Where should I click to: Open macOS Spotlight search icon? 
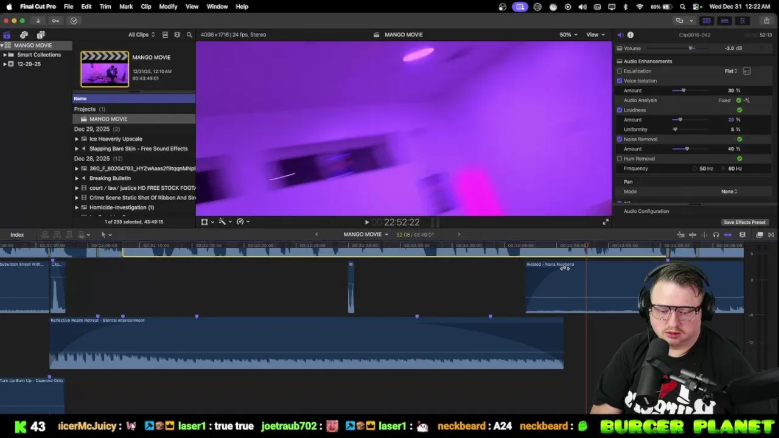point(683,7)
